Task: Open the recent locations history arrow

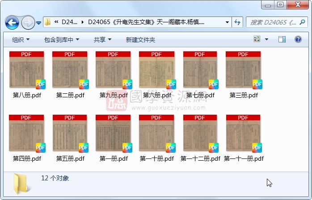Action: [38, 23]
